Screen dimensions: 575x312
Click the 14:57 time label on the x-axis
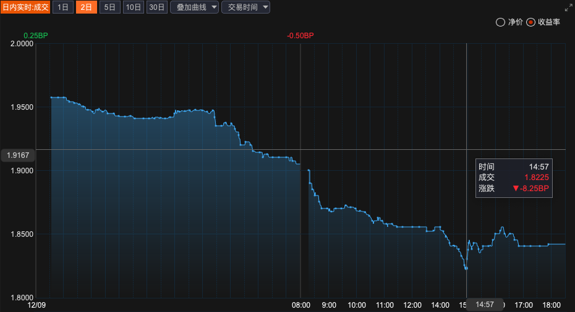click(485, 305)
